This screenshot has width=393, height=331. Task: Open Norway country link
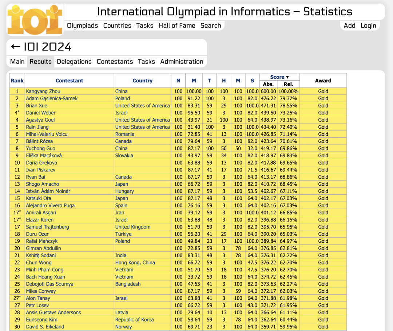123,327
